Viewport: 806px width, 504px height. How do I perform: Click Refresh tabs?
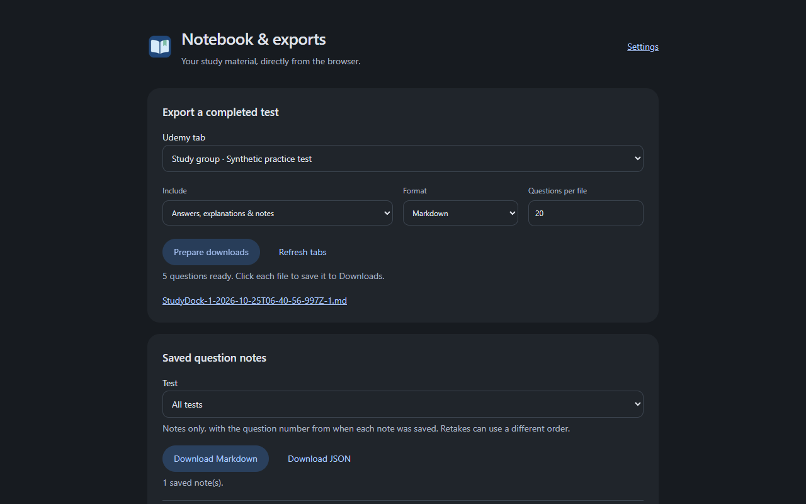(x=303, y=252)
